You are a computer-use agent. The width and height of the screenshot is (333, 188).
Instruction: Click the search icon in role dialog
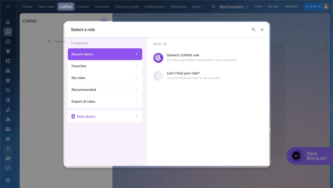click(x=253, y=30)
